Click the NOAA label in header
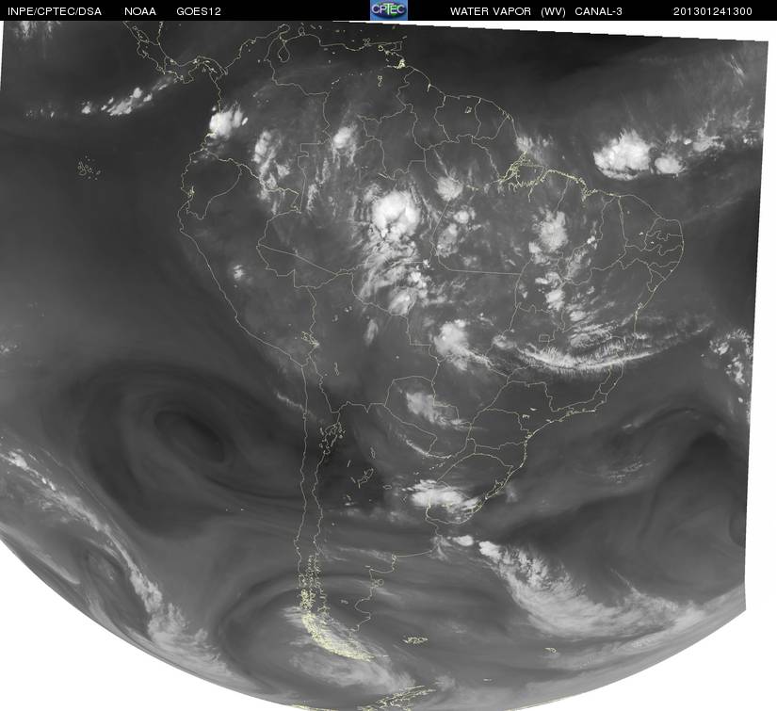The height and width of the screenshot is (711, 777). point(140,11)
